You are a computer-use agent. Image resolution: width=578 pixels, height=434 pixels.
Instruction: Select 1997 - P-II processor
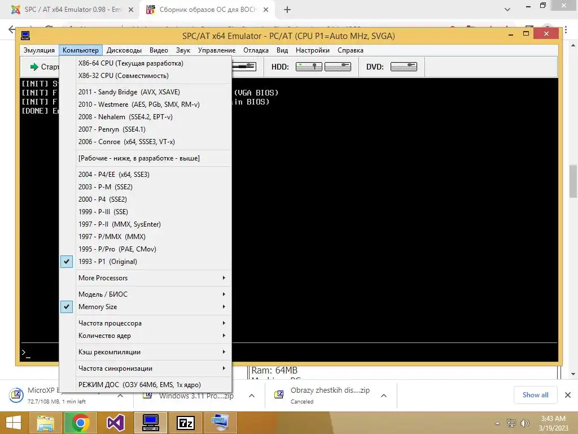tap(145, 224)
